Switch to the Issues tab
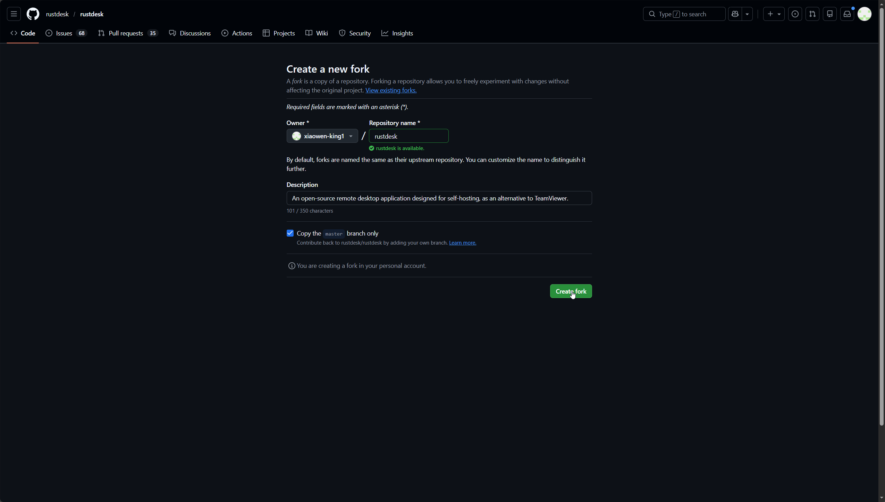 (x=66, y=33)
